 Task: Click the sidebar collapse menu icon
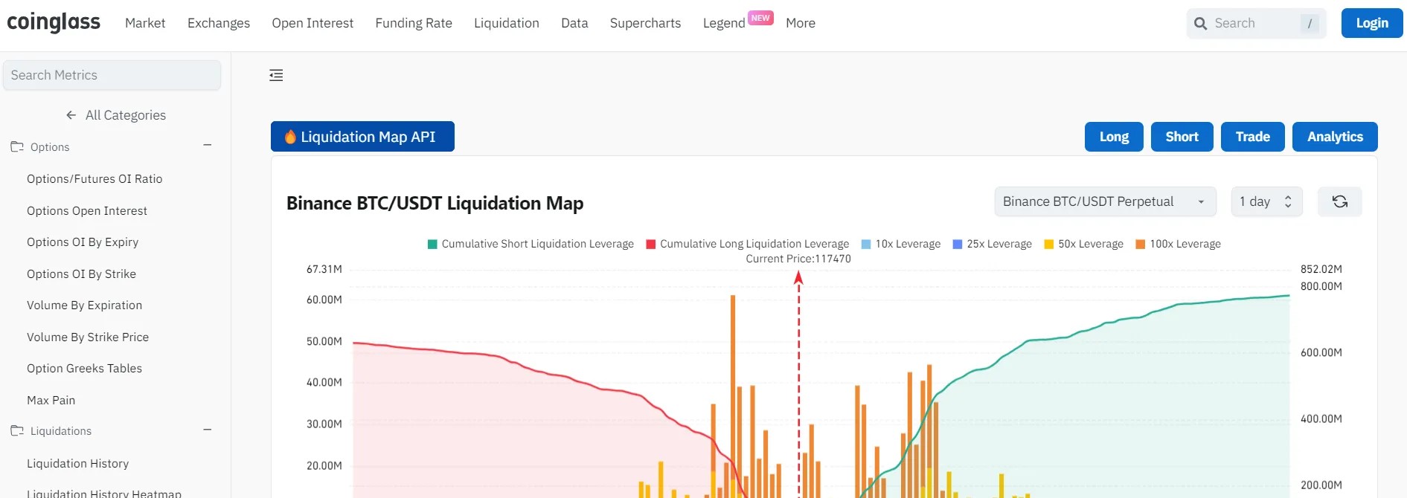[x=276, y=75]
